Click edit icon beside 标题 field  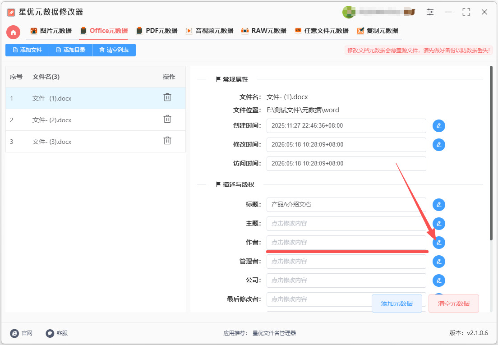pos(439,205)
